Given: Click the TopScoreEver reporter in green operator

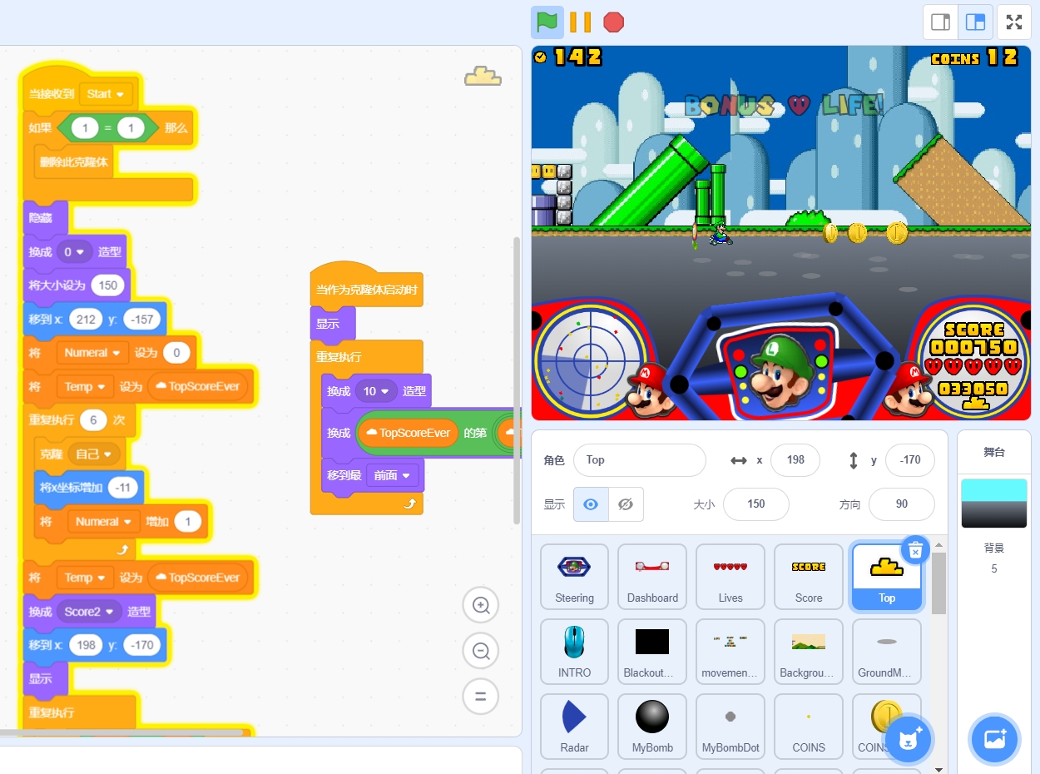Looking at the screenshot, I should click(408, 433).
